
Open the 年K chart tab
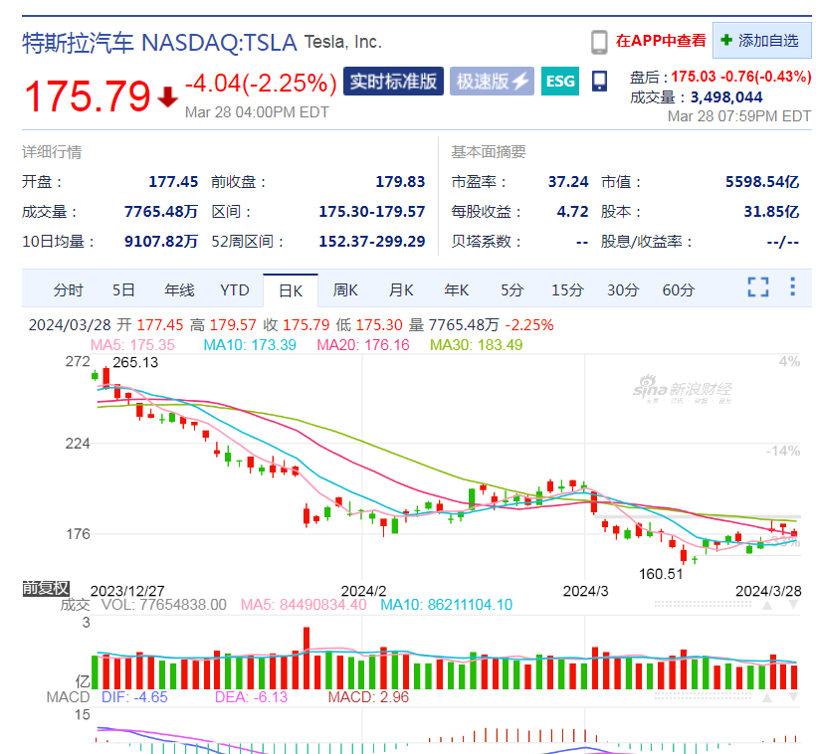click(456, 289)
